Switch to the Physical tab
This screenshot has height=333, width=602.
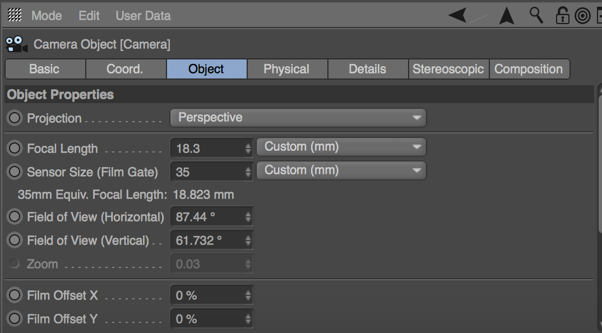[x=286, y=69]
